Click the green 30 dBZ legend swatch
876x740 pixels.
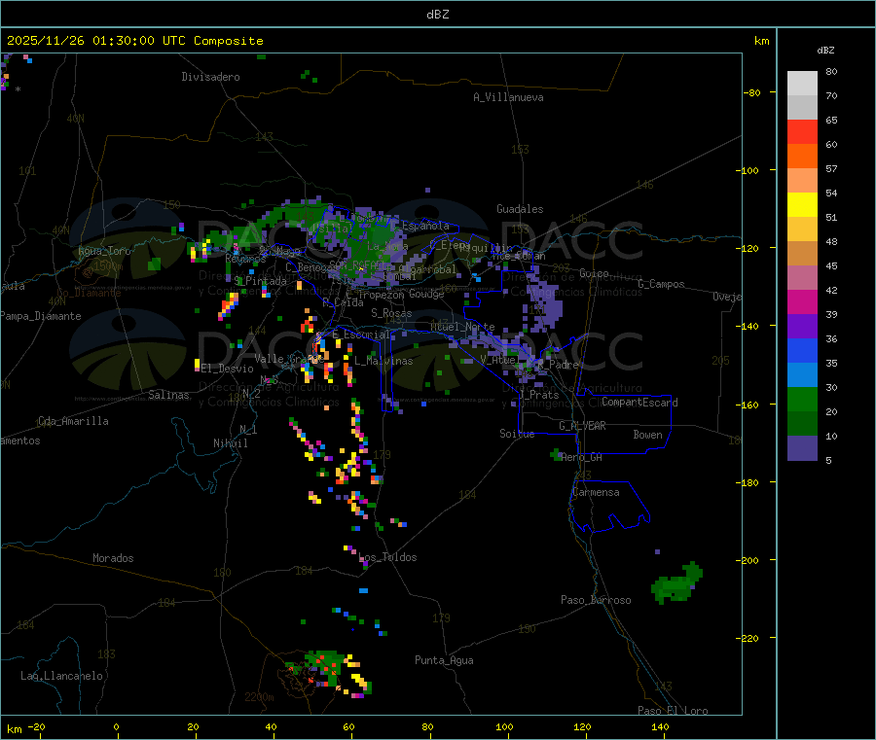(x=802, y=399)
